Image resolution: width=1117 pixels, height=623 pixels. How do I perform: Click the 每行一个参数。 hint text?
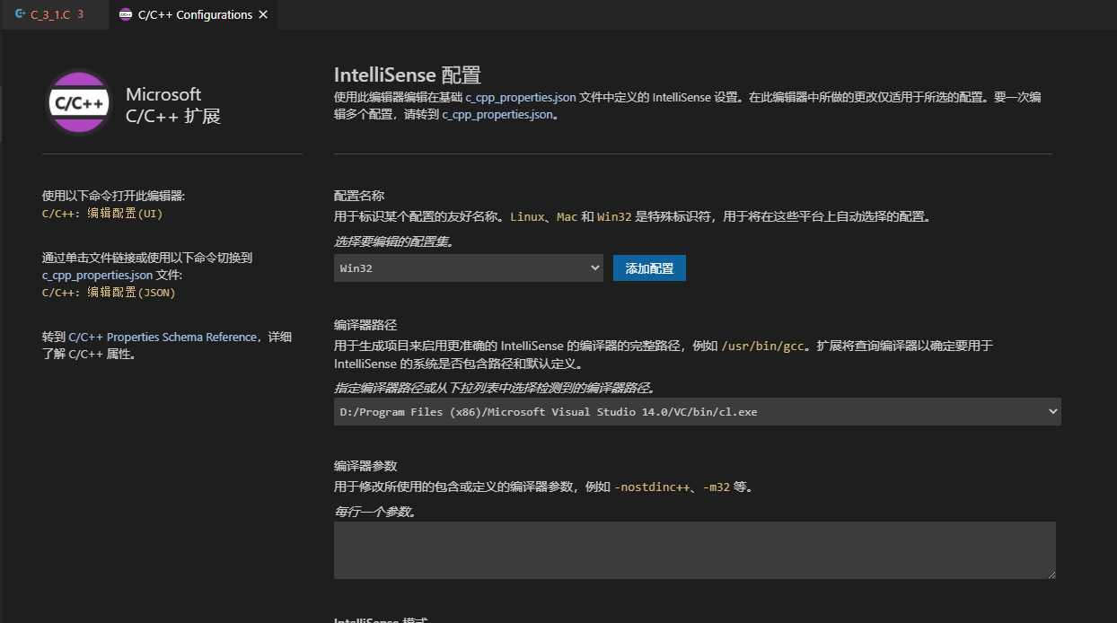click(375, 511)
